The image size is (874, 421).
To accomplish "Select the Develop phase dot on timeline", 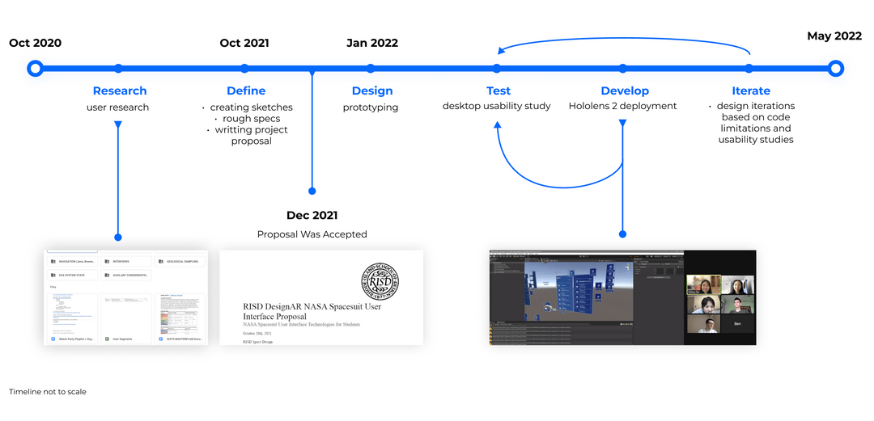I will pyautogui.click(x=622, y=69).
